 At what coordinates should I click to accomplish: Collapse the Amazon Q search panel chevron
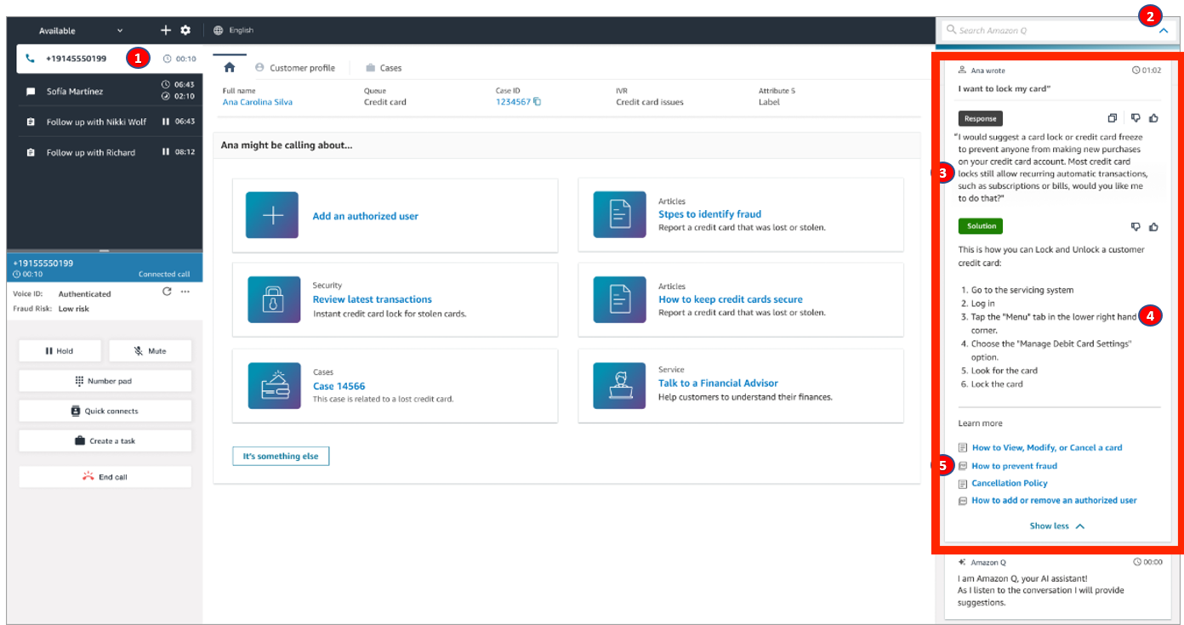coord(1164,30)
